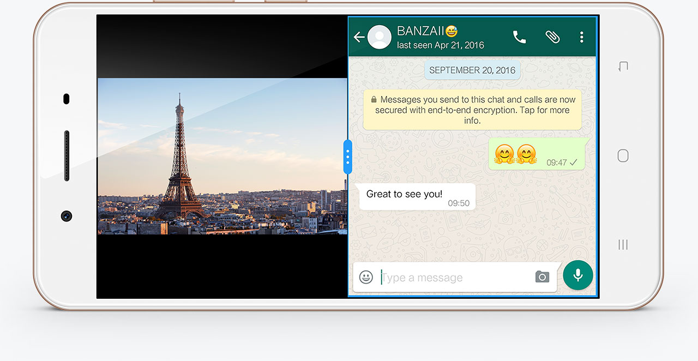Focus the Type a message field
The height and width of the screenshot is (361, 698).
[455, 278]
